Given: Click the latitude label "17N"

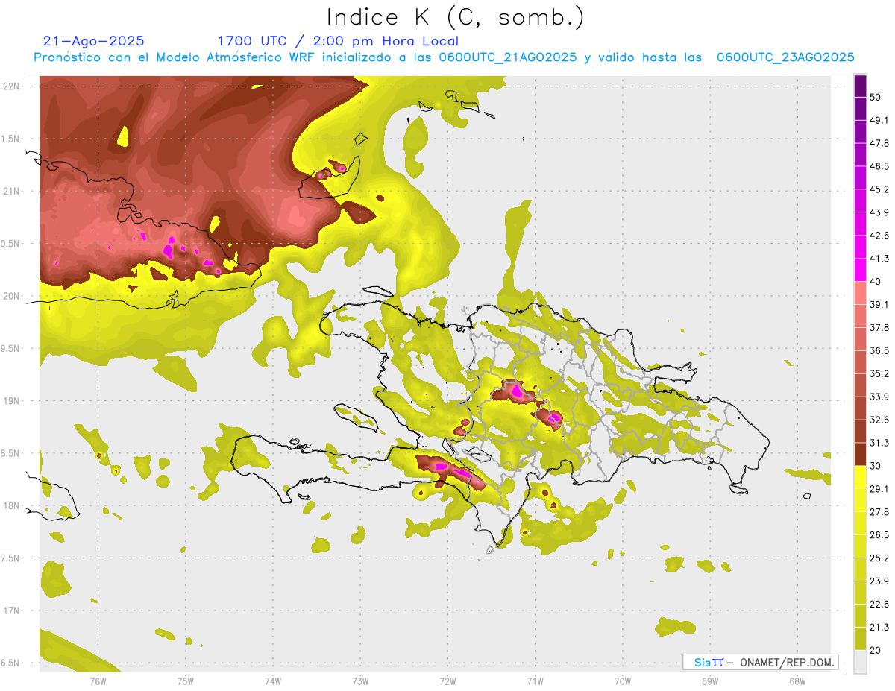Looking at the screenshot, I should click(12, 610).
